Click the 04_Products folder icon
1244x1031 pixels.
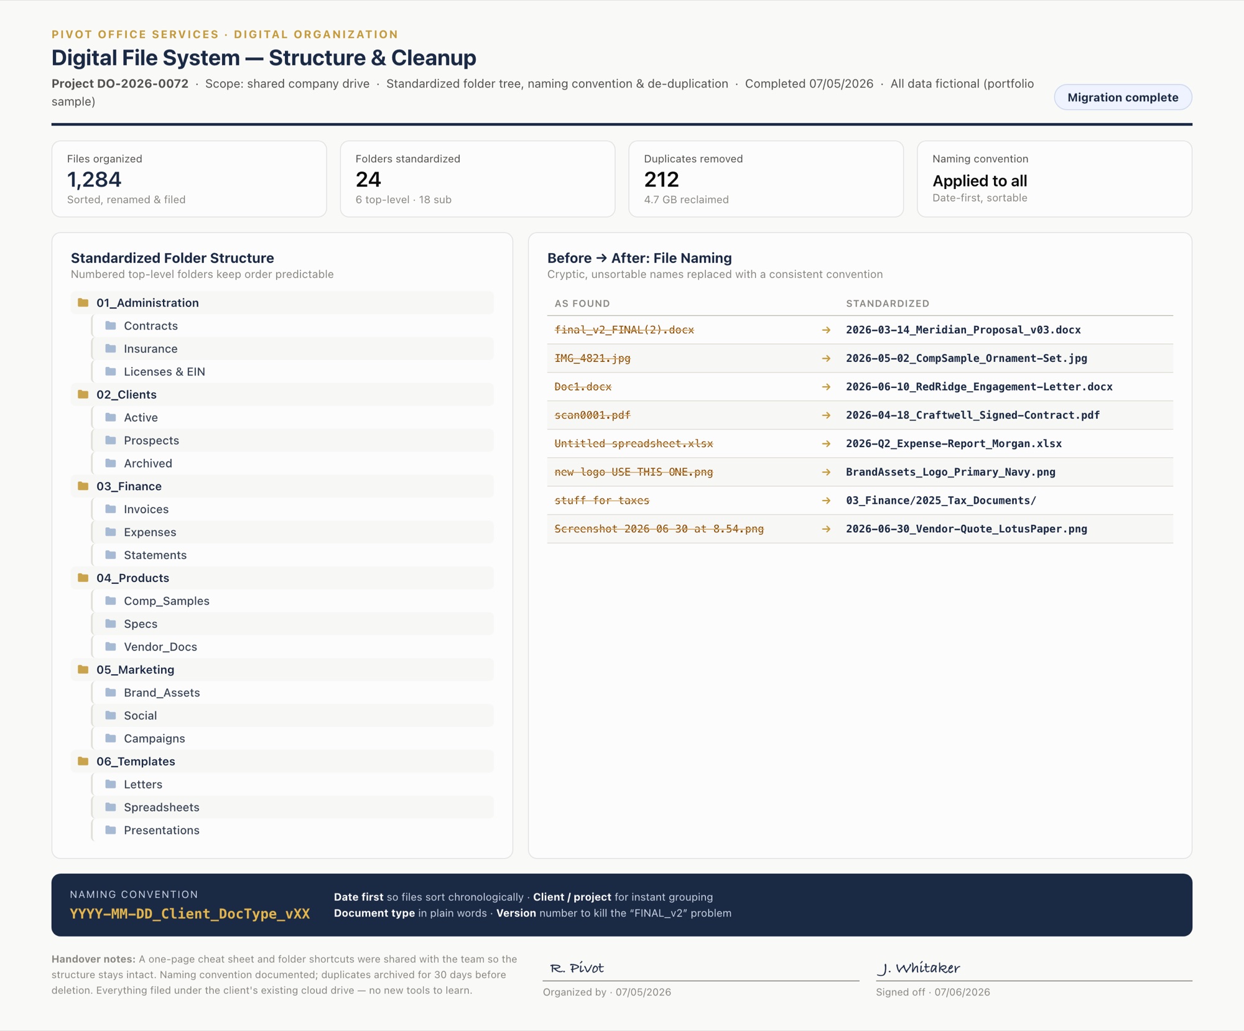[x=83, y=578]
